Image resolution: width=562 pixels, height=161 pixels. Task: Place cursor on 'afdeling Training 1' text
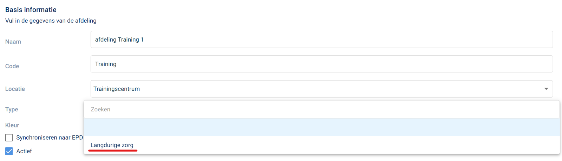click(x=119, y=40)
